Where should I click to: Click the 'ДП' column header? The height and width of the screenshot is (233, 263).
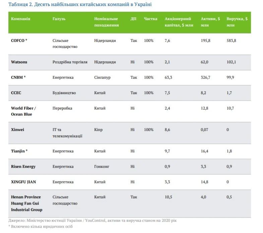pyautogui.click(x=133, y=19)
